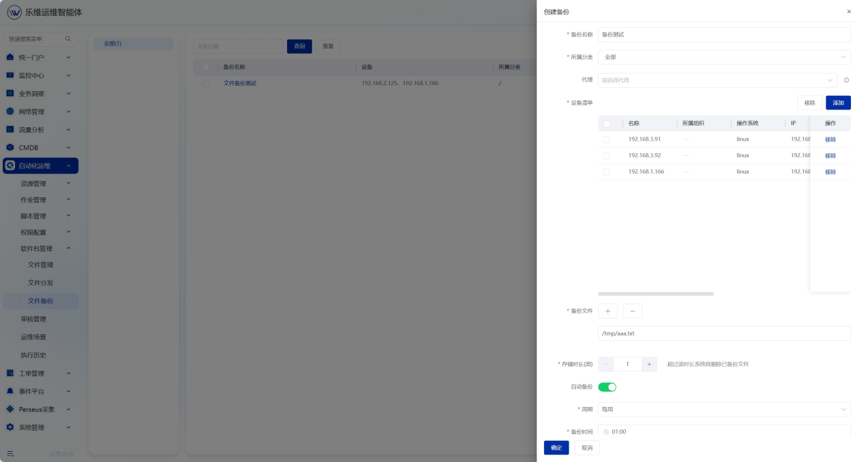Click the 统一门户 home icon
Viewport: 857px width, 462px height.
click(x=10, y=57)
